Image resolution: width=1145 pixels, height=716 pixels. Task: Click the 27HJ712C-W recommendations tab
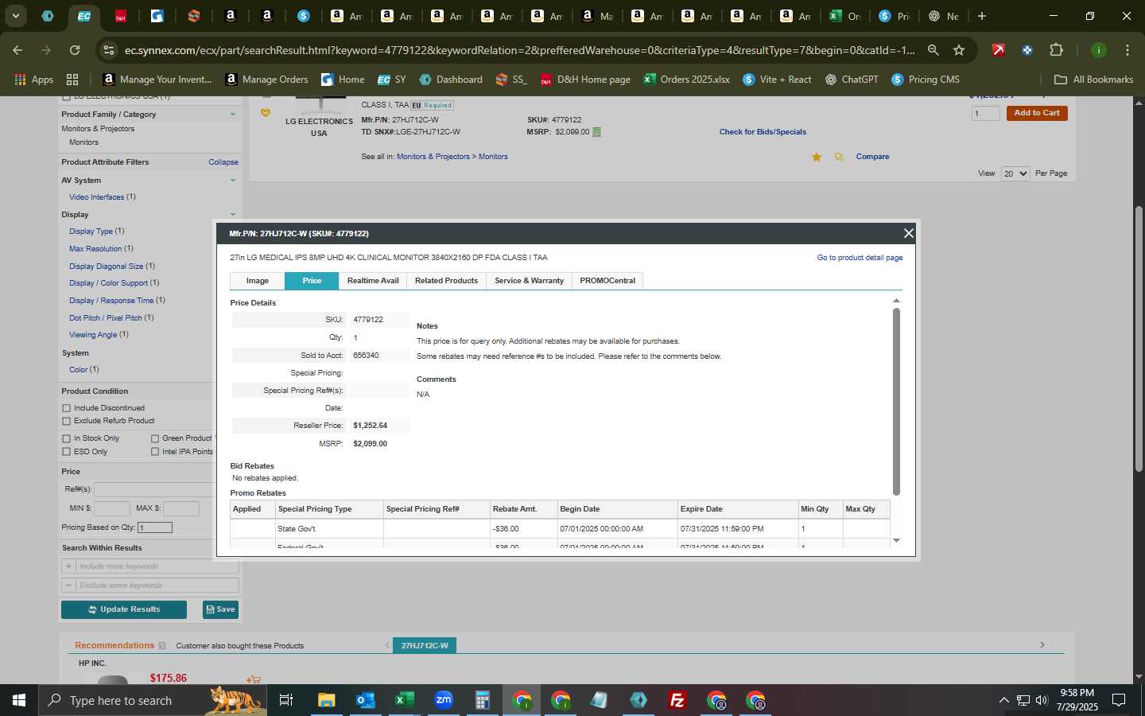pyautogui.click(x=425, y=645)
